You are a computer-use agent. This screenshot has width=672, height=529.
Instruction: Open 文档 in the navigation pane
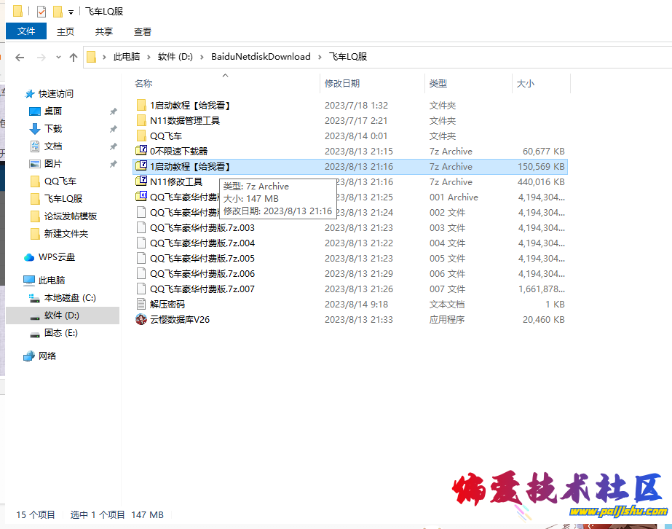coord(53,146)
